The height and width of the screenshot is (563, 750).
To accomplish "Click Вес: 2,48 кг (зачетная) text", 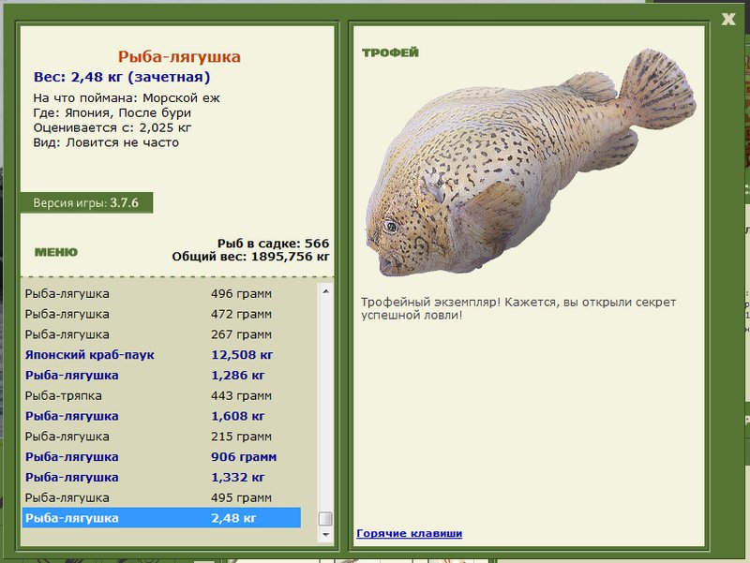I will (x=122, y=77).
